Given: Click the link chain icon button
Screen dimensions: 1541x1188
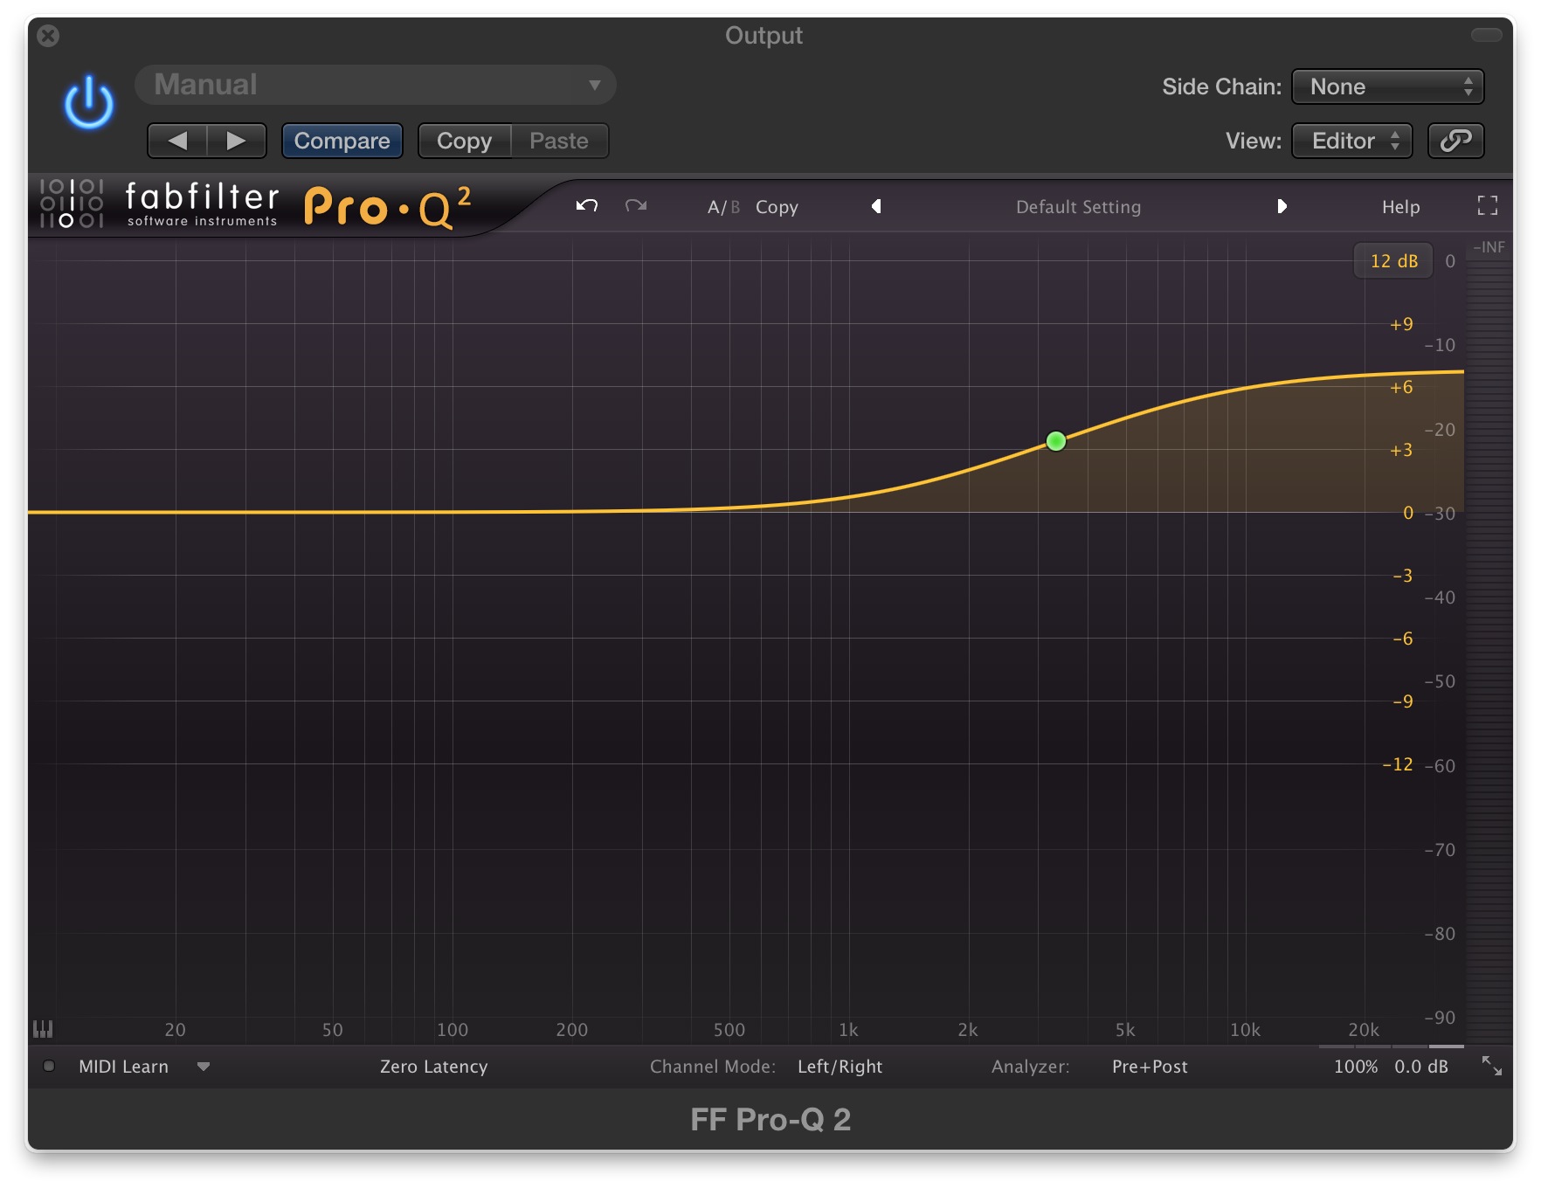Looking at the screenshot, I should pos(1455,141).
